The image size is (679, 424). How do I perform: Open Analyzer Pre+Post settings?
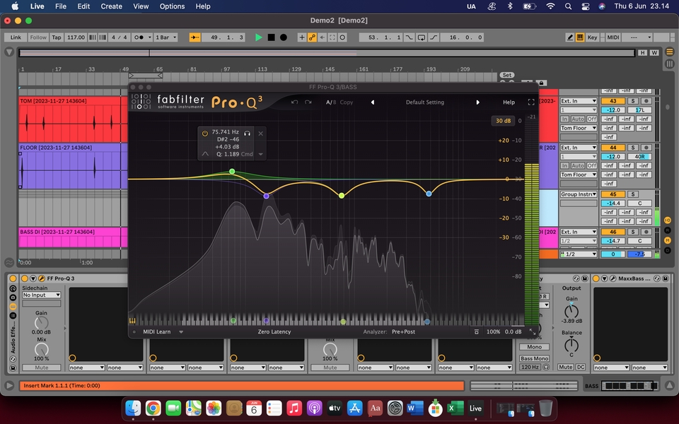point(403,332)
